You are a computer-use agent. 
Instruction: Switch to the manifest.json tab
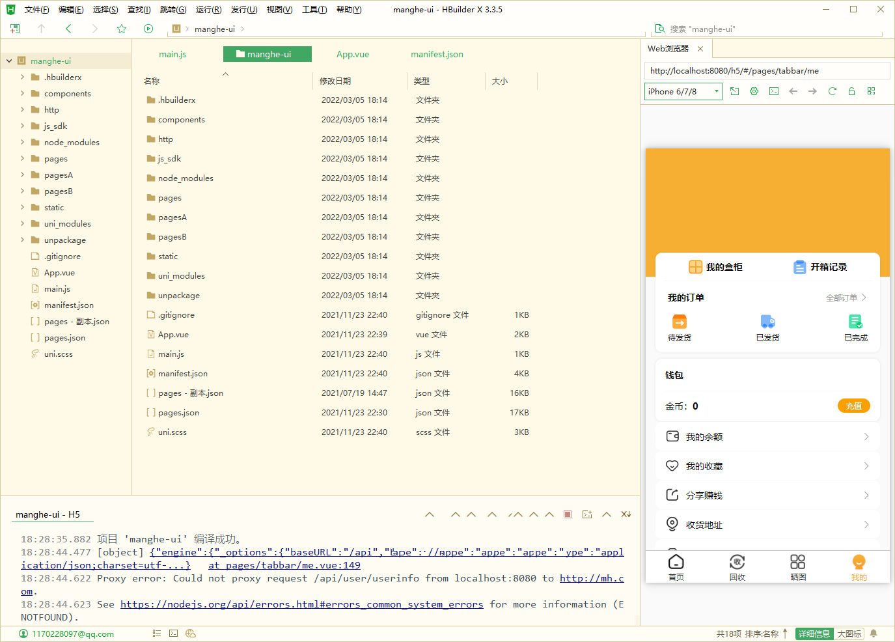coord(437,54)
